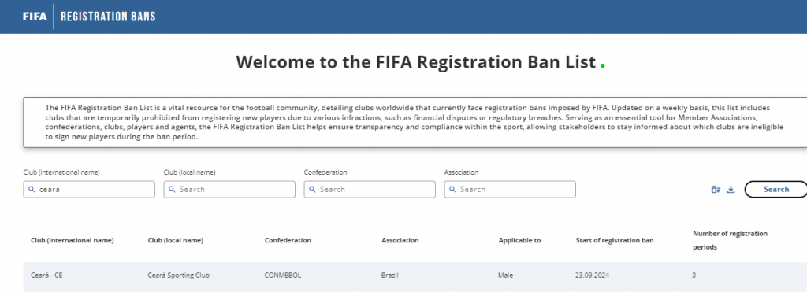Viewport: 807px width, 296px height.
Task: Open the Association search combo box
Action: coord(510,189)
